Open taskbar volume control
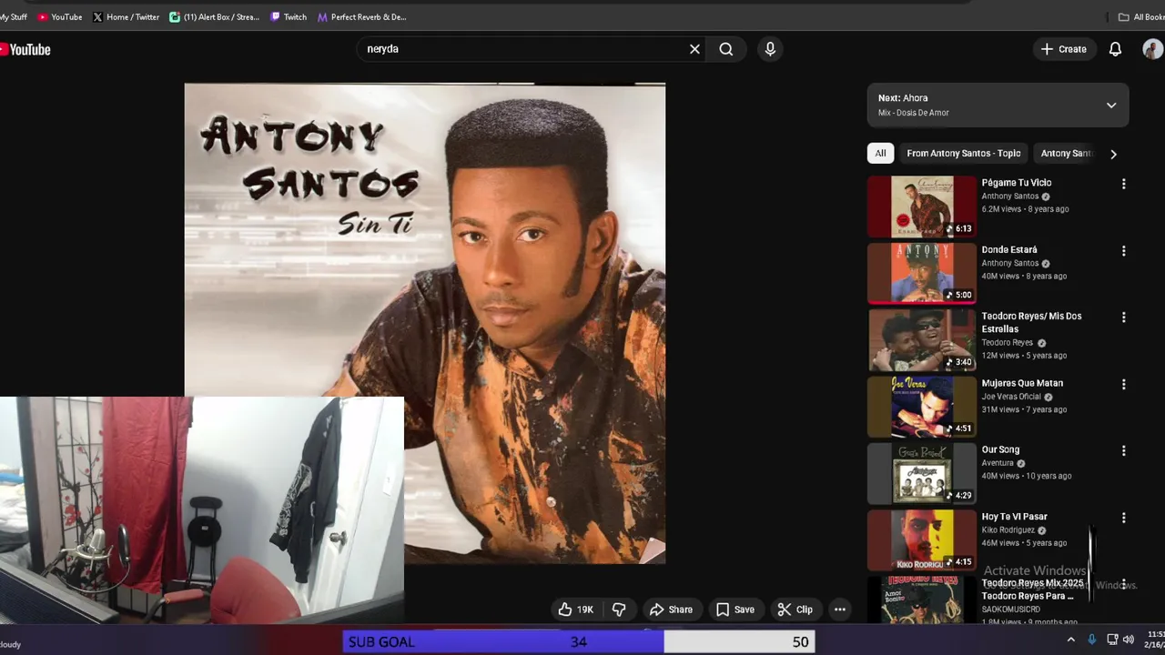 pyautogui.click(x=1129, y=640)
